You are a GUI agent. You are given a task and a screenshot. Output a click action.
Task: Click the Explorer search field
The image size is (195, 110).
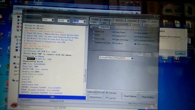pos(124,8)
